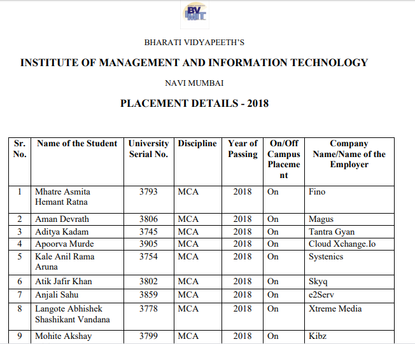Select the "On/Off Campus Placement" header cell
The width and height of the screenshot is (415, 344).
tap(283, 159)
